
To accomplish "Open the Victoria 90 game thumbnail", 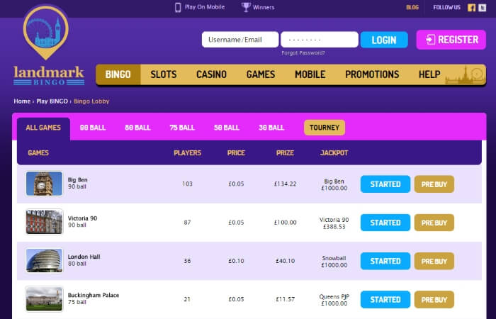I will click(x=44, y=222).
